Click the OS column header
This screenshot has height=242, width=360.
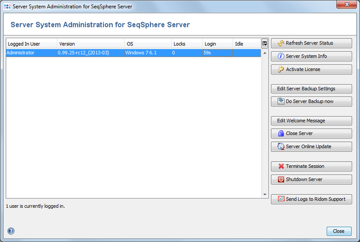coord(148,44)
